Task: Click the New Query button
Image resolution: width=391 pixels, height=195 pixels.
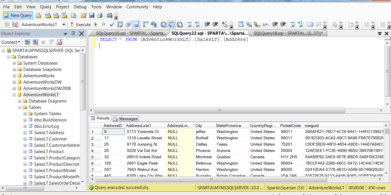Action: click(x=18, y=16)
